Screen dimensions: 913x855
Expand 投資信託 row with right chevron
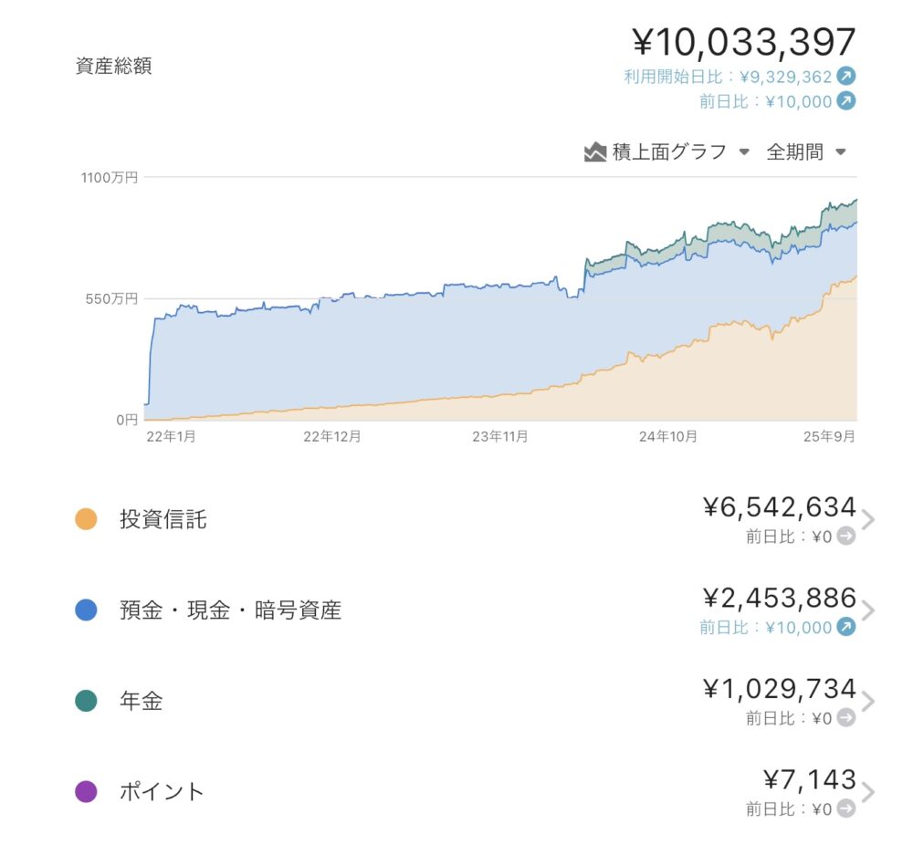(868, 520)
